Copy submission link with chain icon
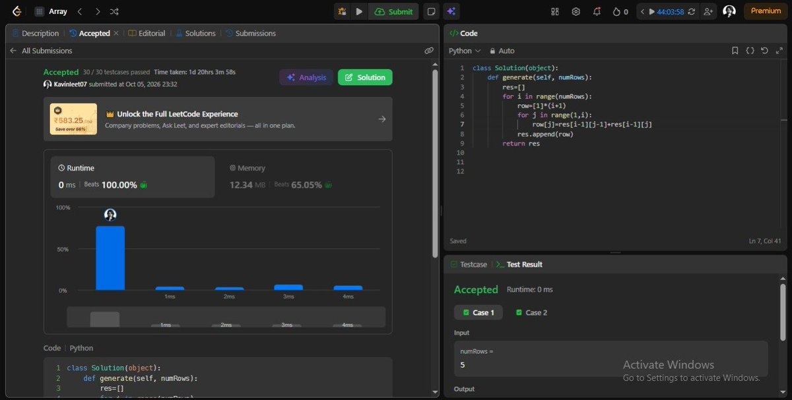 coord(429,51)
